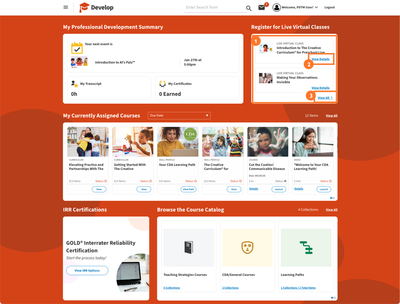Open the Your CDA Learning Path thumbnail
The height and width of the screenshot is (304, 400).
178,142
